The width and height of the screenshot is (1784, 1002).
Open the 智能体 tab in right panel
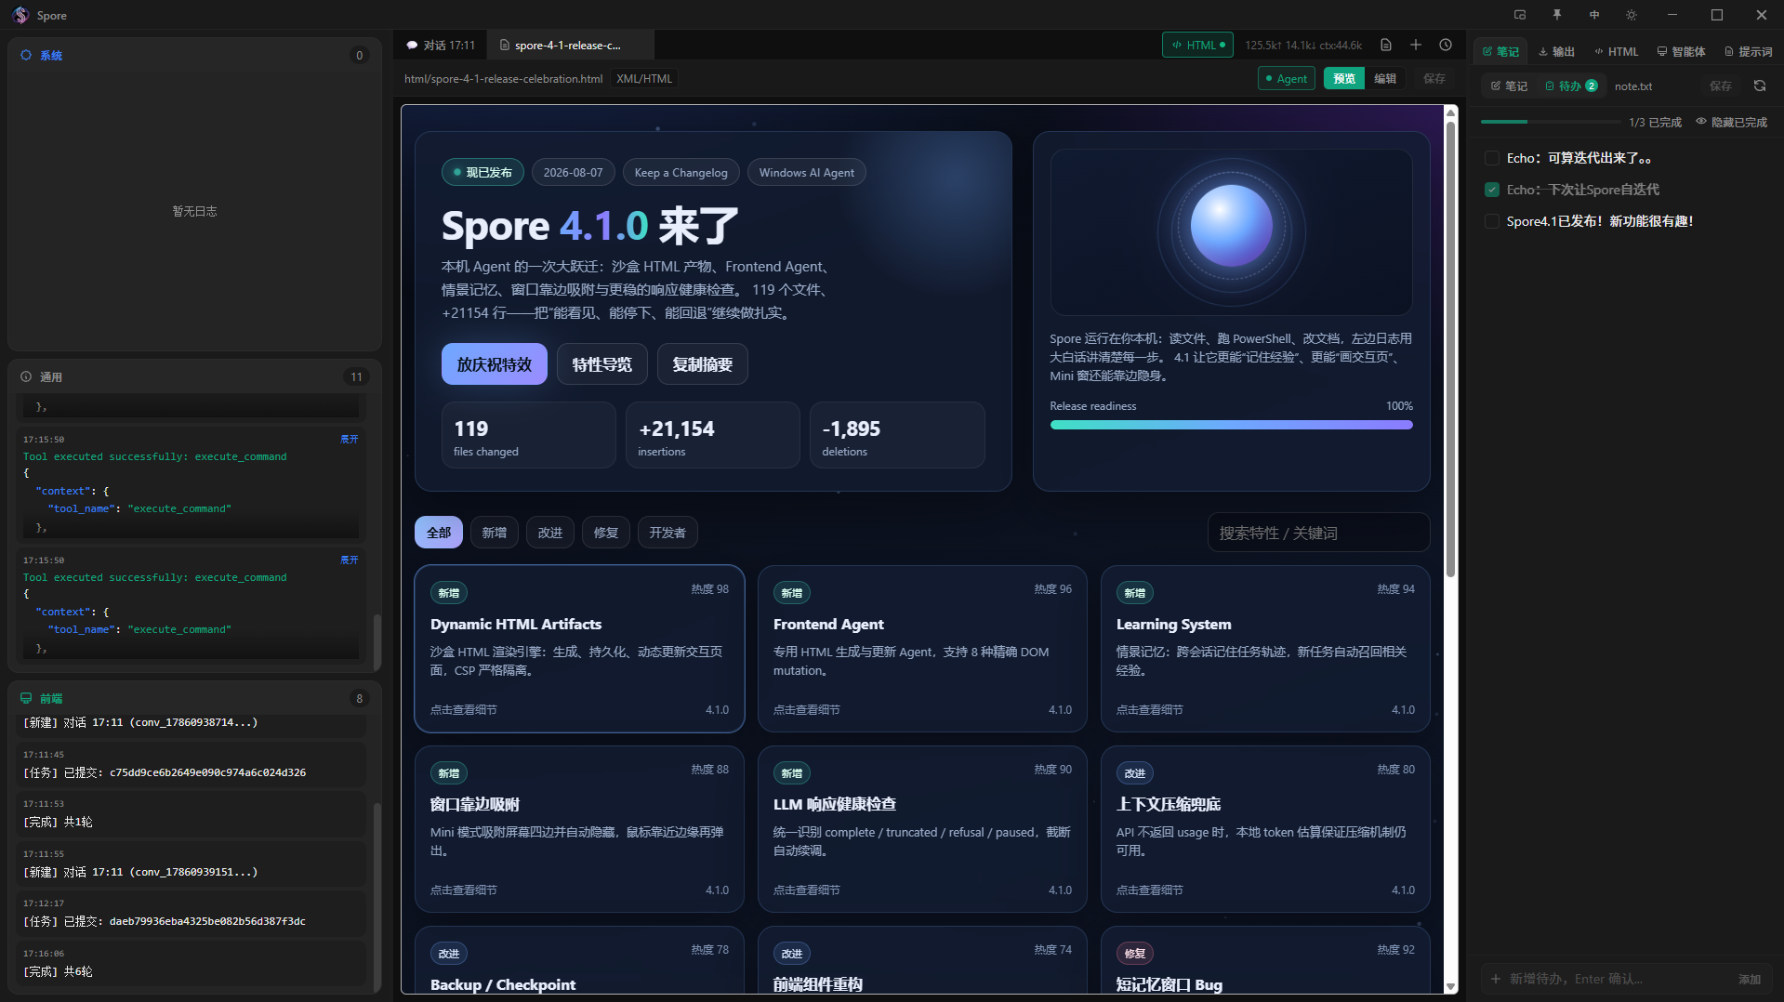pos(1681,51)
